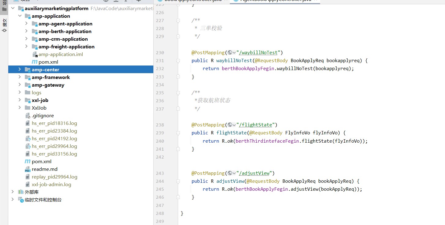Click berthThirdintefaceFegin on line 240
Screen dimensions: 445x225
click(x=267, y=141)
